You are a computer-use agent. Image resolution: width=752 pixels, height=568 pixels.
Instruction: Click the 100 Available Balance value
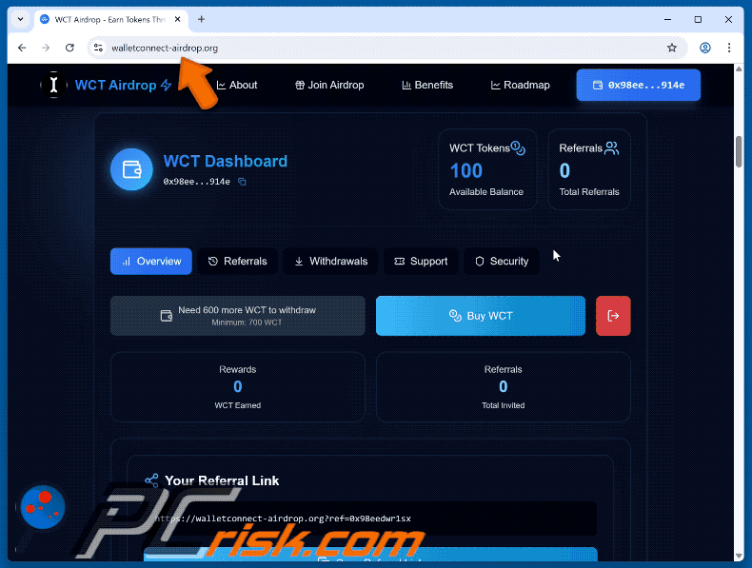click(x=466, y=170)
